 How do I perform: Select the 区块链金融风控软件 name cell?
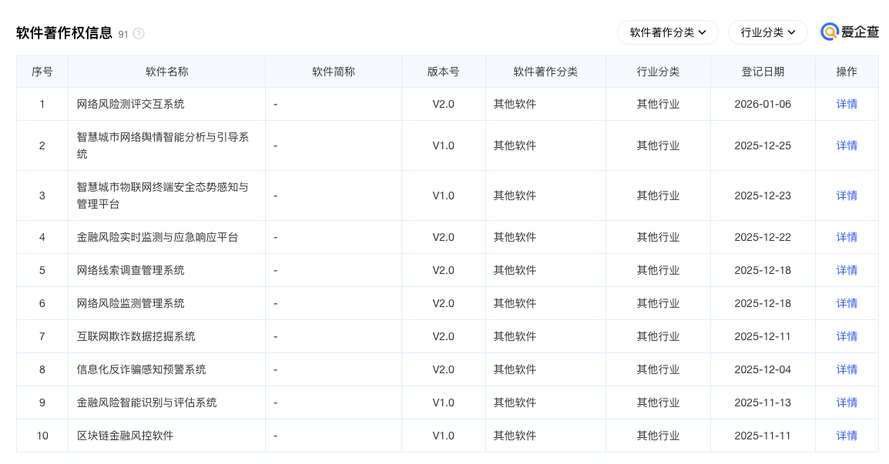click(126, 436)
